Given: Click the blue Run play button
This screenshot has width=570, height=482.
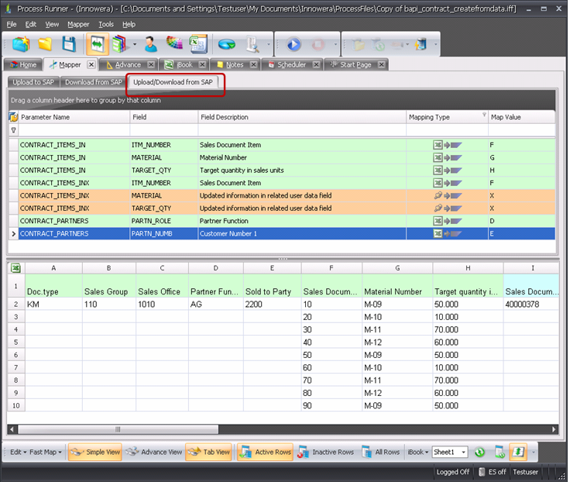Looking at the screenshot, I should (x=294, y=45).
